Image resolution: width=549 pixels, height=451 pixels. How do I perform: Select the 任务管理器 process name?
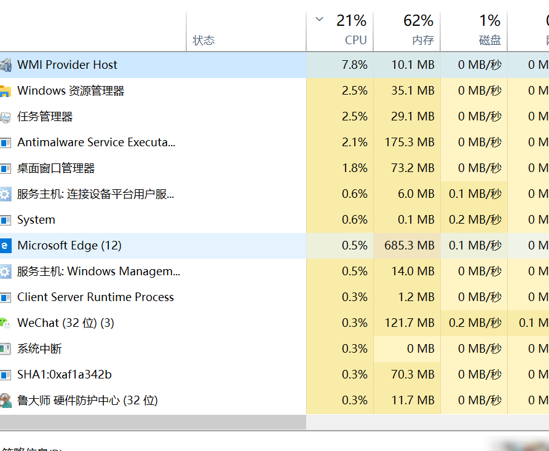tap(45, 117)
